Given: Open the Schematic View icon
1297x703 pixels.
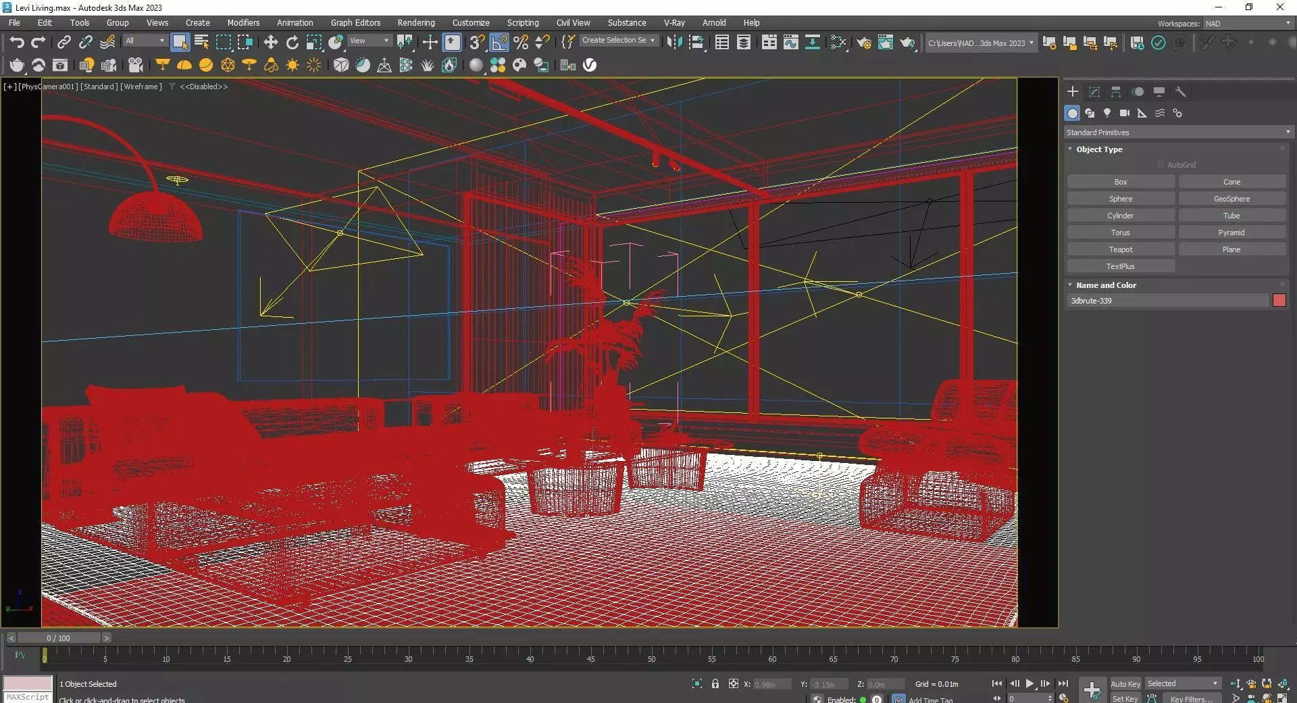Looking at the screenshot, I should click(x=813, y=43).
